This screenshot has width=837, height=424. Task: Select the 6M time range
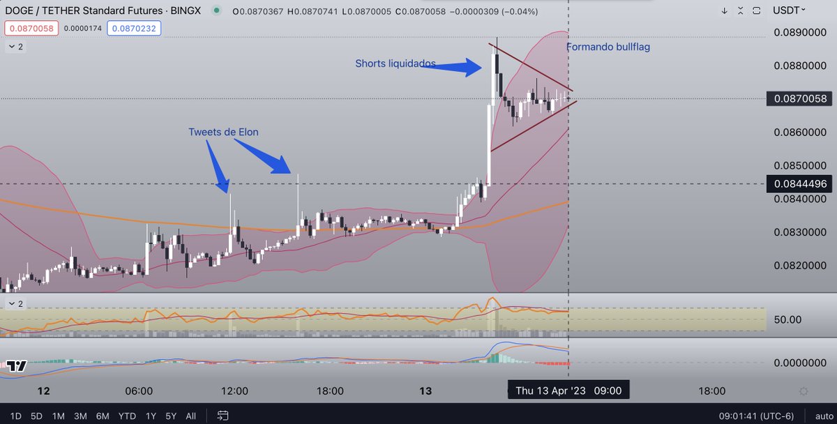(103, 416)
